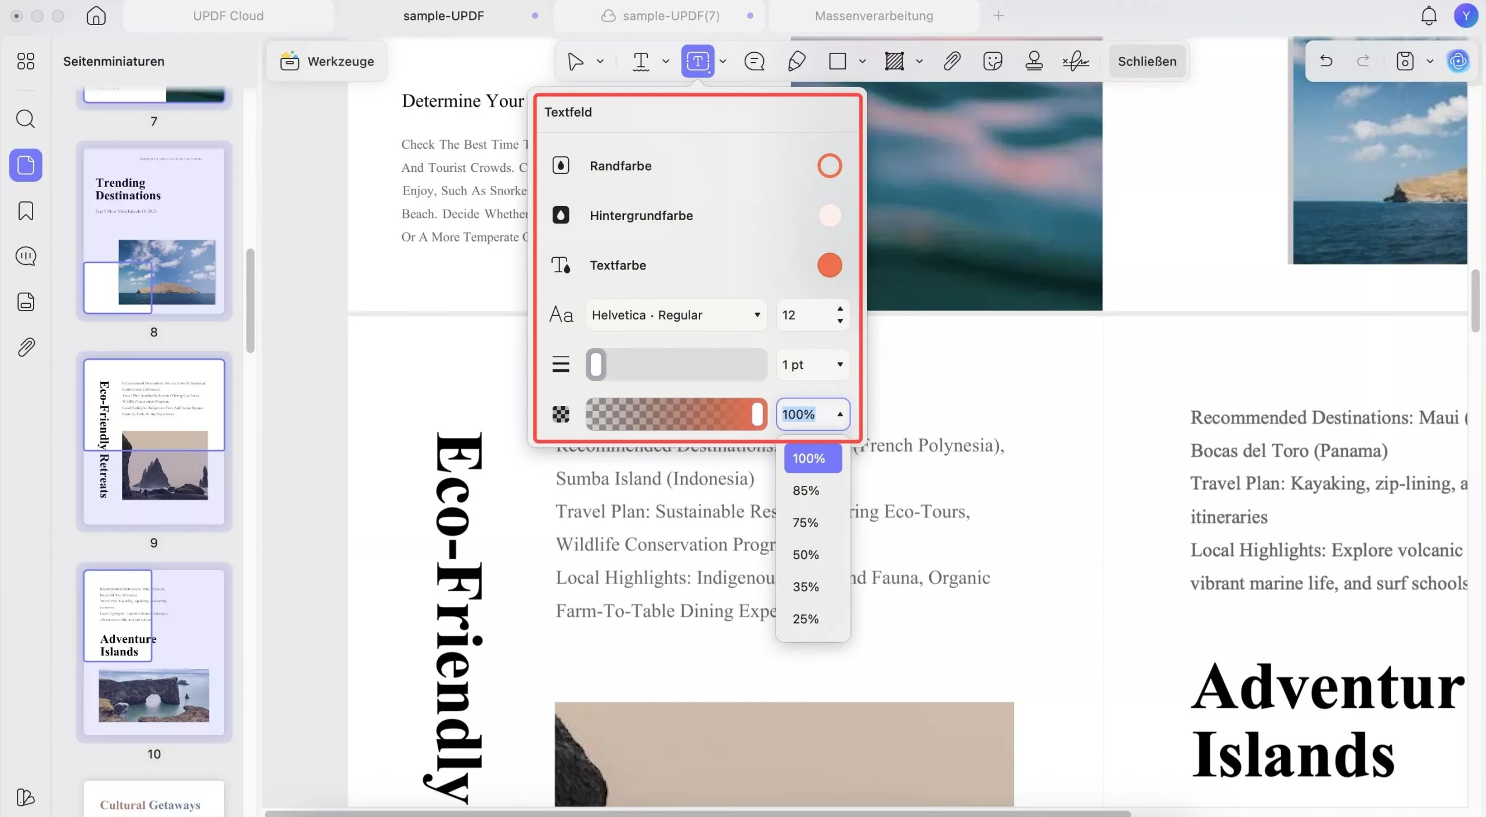Undo the last action

tap(1326, 61)
